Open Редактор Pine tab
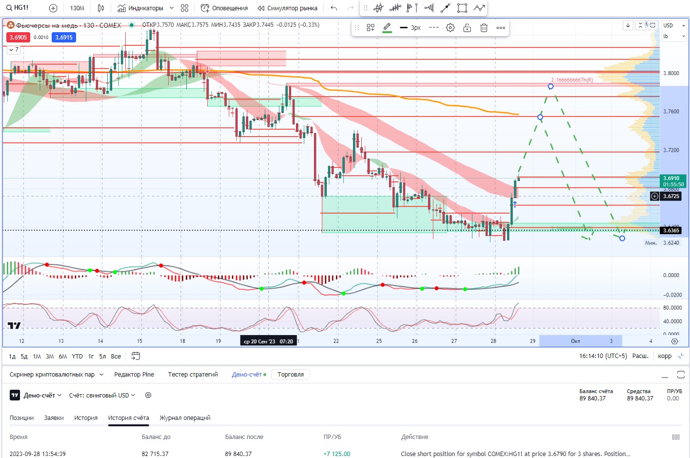 pos(134,375)
